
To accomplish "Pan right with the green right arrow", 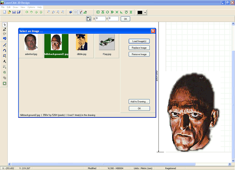I will tap(41, 12).
